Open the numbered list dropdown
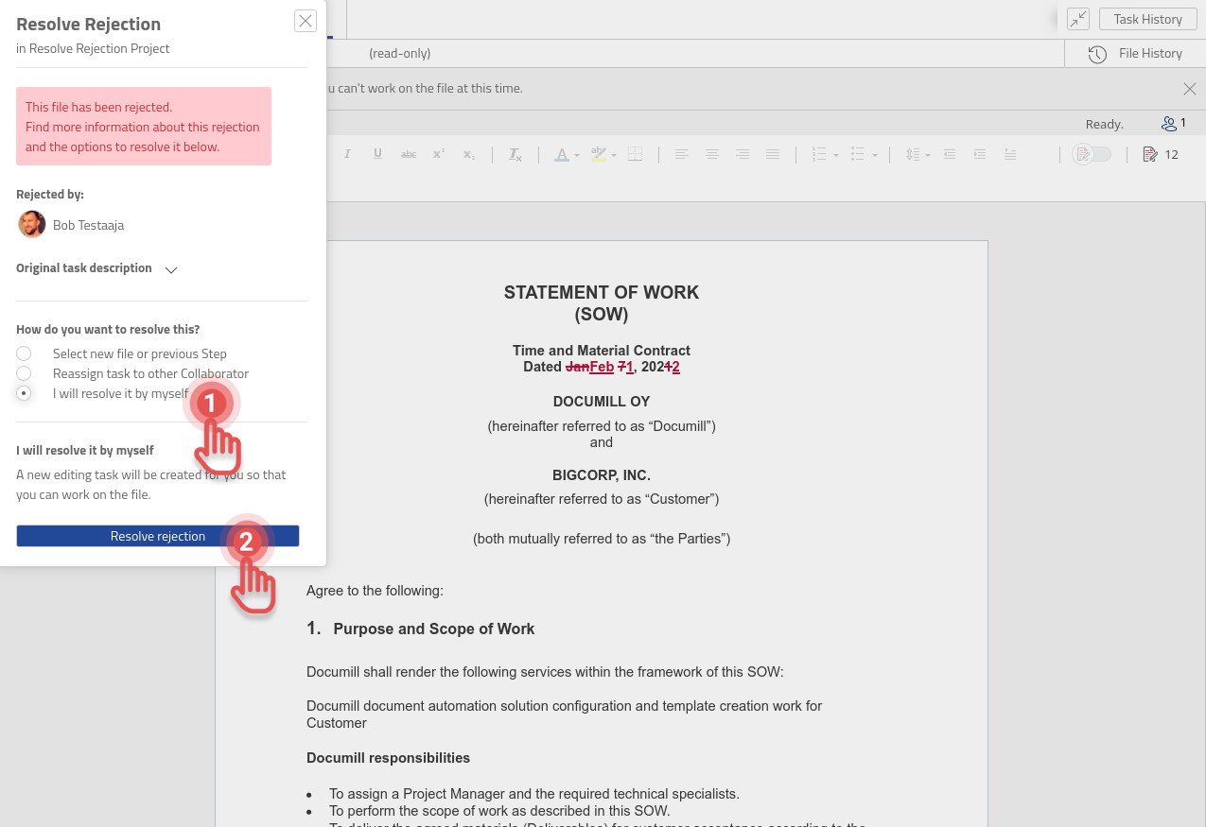 point(838,155)
